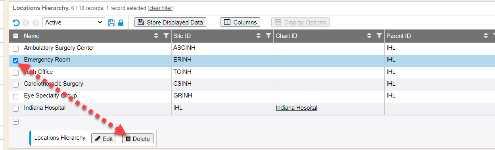Click the blue save filter disk icon

coord(111,22)
